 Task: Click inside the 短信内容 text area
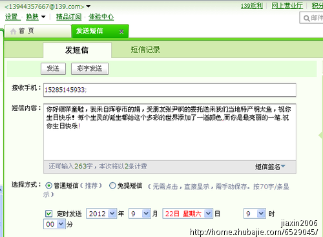(x=170, y=132)
